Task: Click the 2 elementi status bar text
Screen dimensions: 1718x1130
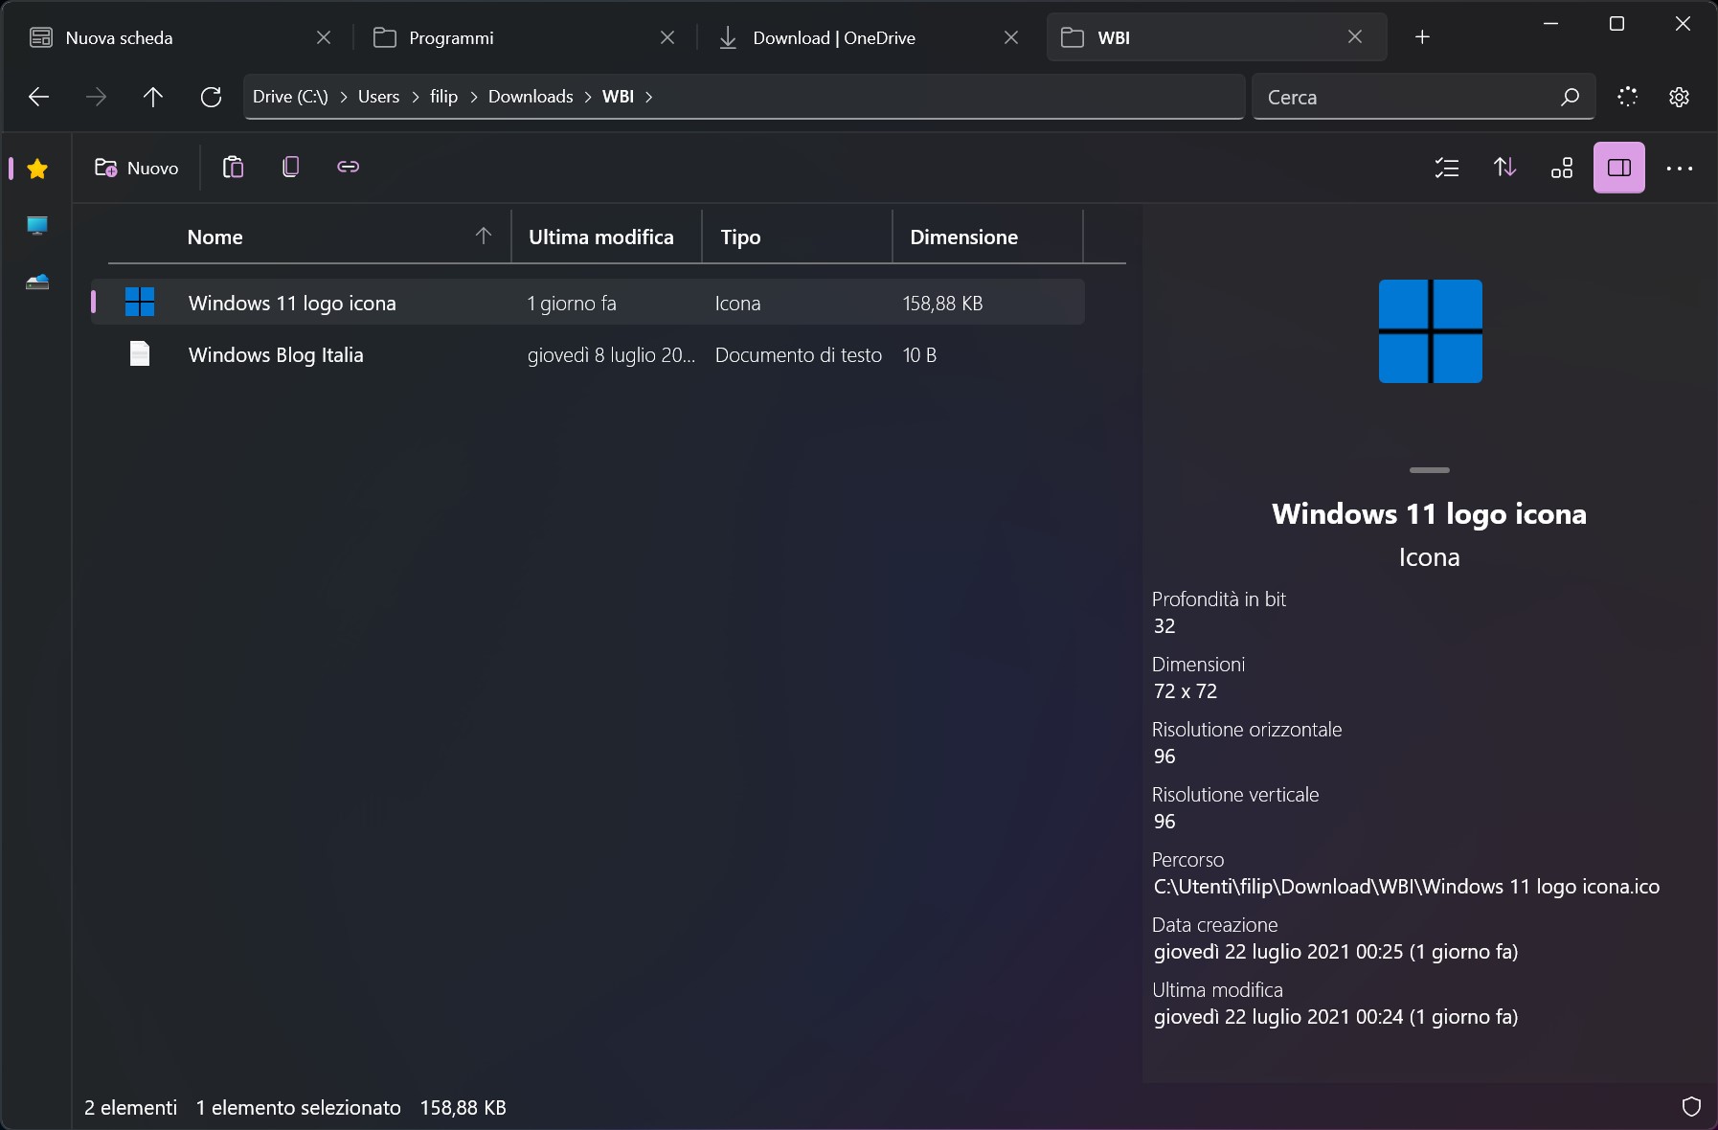Action: pyautogui.click(x=130, y=1108)
